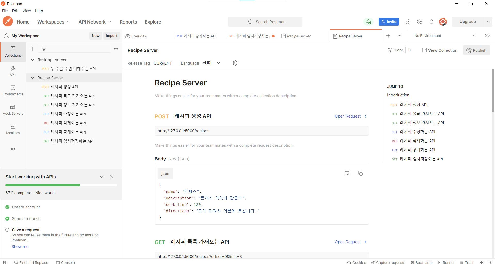Collapse the flask-api-server collection
Viewport: 495px width, 266px height.
pyautogui.click(x=32, y=60)
